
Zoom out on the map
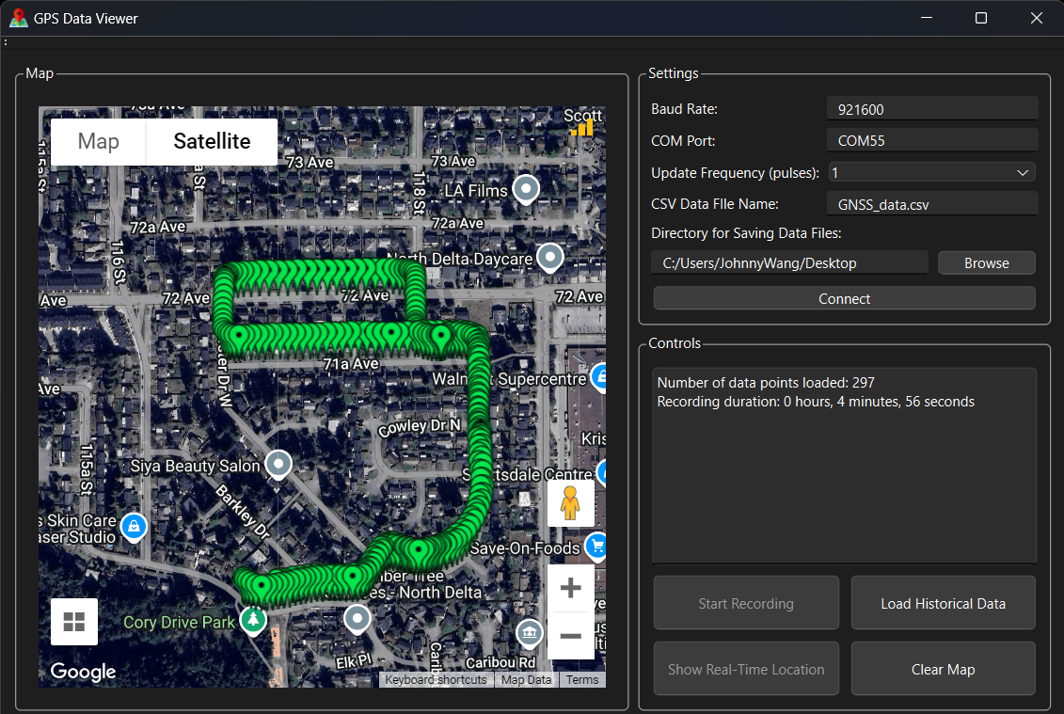click(x=571, y=635)
